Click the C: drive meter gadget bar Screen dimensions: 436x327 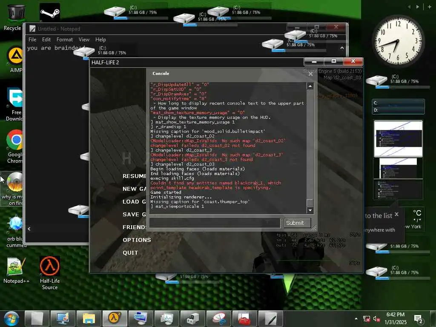point(398,103)
